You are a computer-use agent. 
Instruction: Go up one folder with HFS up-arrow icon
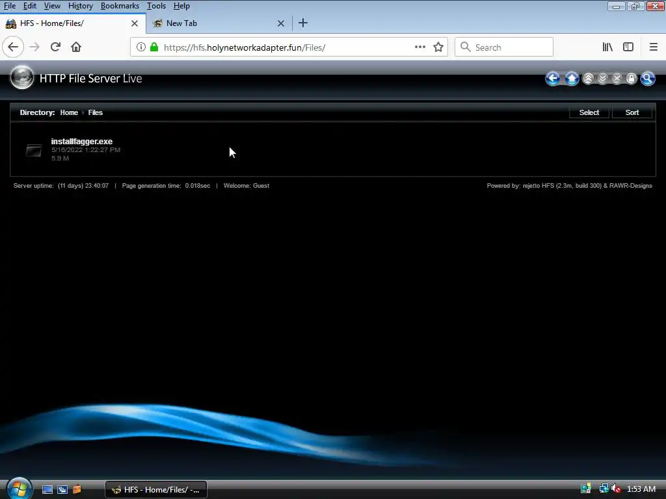pyautogui.click(x=572, y=79)
